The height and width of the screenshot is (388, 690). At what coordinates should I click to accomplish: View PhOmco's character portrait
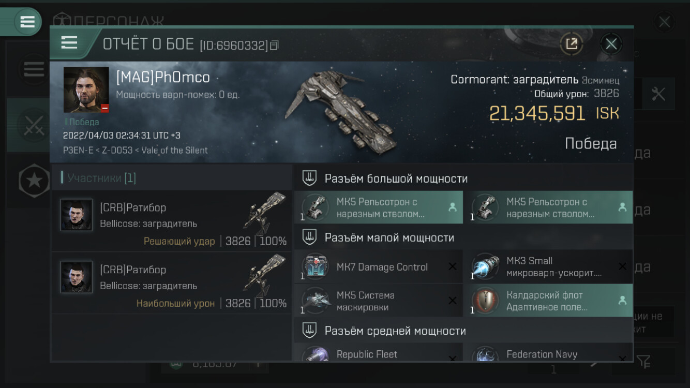click(86, 90)
